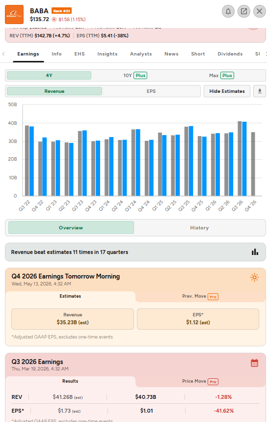Click the $1.01 actual EPS value
The image size is (267, 422).
tap(147, 411)
